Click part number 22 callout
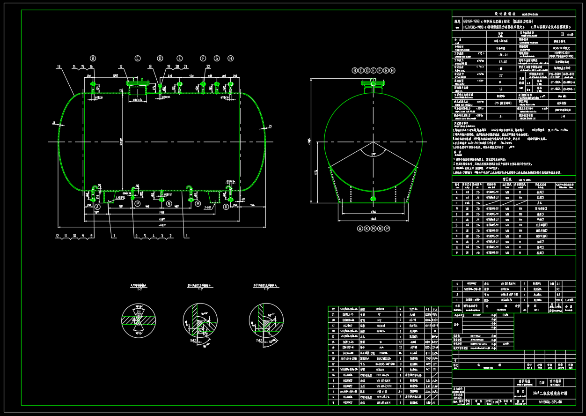 pos(208,67)
